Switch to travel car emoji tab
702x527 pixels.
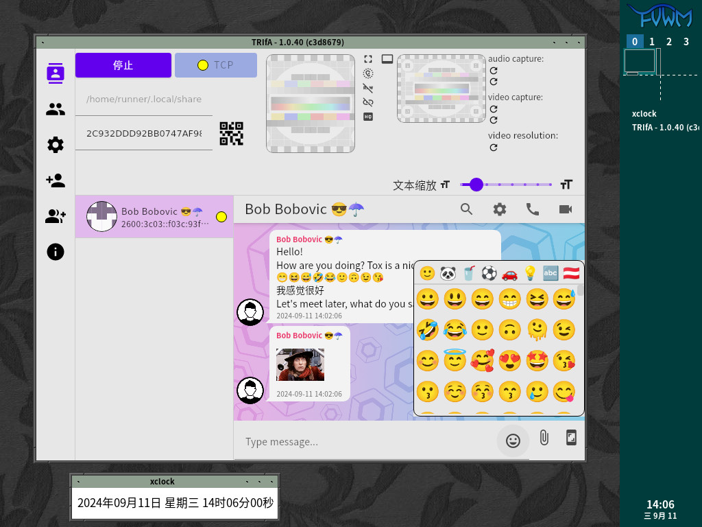[509, 274]
